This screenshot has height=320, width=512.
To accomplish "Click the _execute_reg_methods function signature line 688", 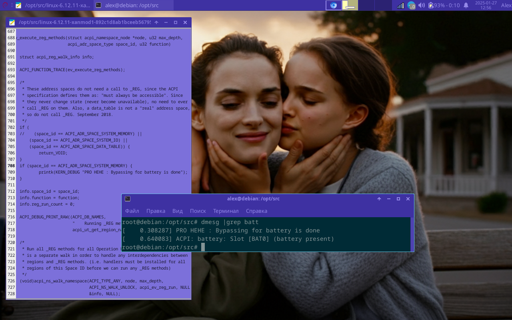I will 100,38.
